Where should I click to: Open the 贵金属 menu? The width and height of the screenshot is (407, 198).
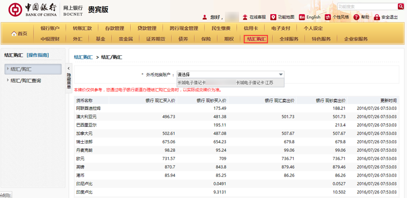click(126, 39)
